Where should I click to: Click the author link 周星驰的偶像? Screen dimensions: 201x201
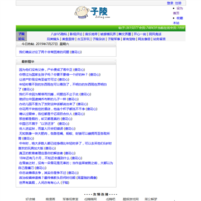tap(87, 178)
